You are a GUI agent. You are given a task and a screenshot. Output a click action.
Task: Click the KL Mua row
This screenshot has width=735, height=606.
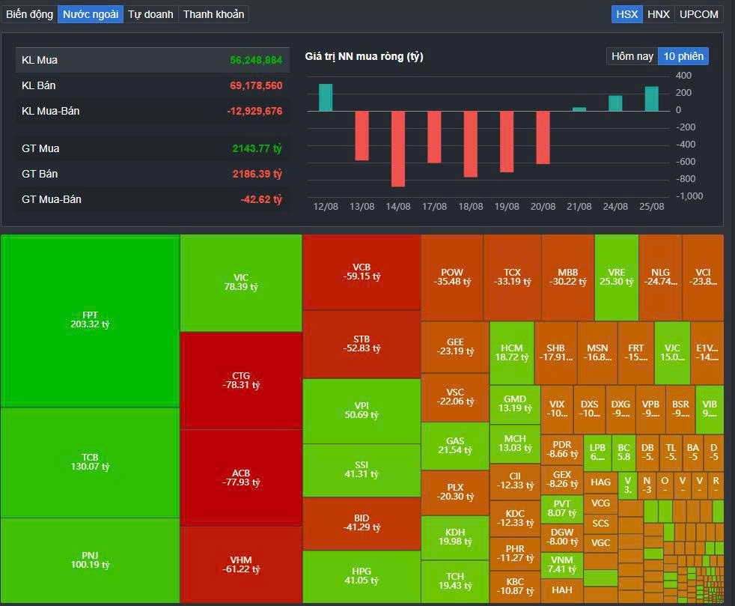point(153,60)
